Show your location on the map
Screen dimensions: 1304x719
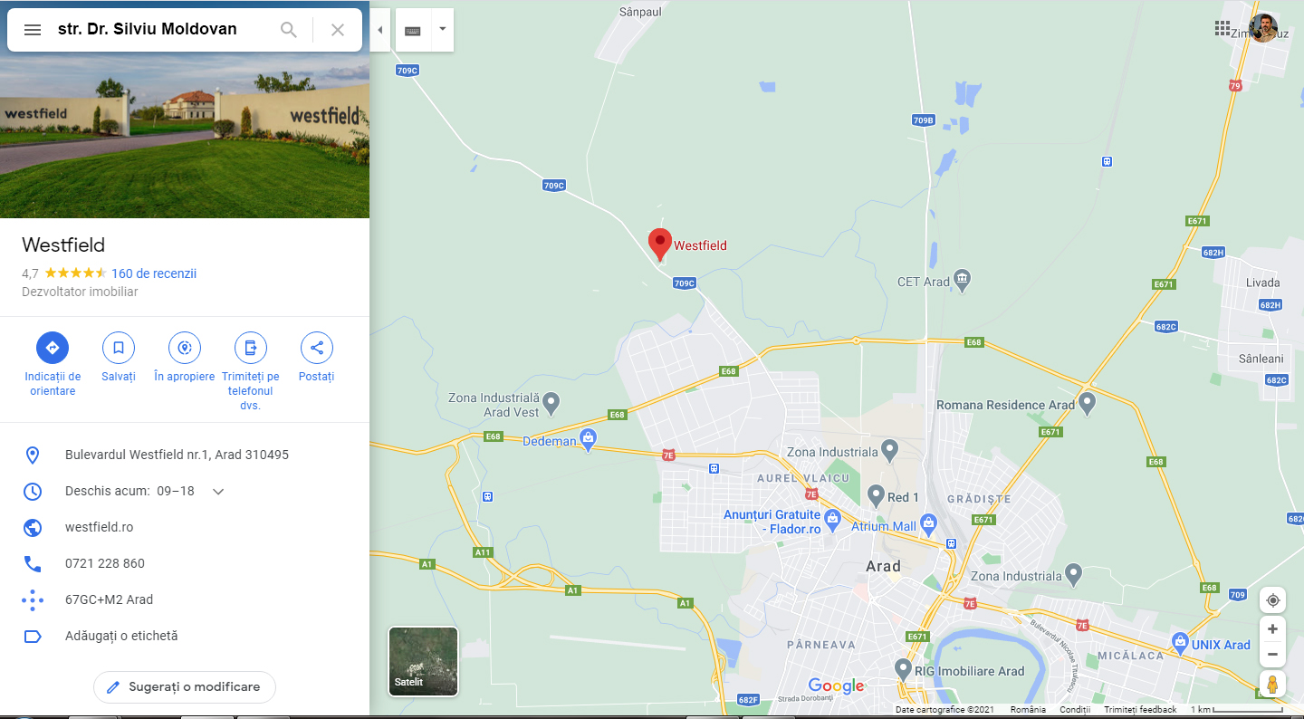1273,600
